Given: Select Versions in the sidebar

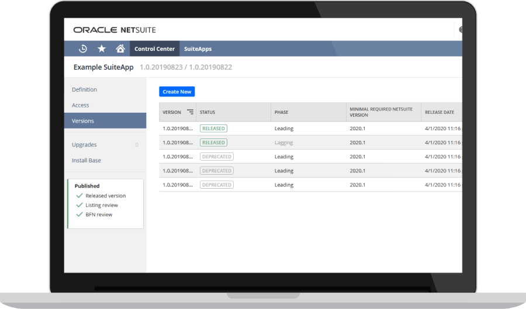Looking at the screenshot, I should coord(83,121).
